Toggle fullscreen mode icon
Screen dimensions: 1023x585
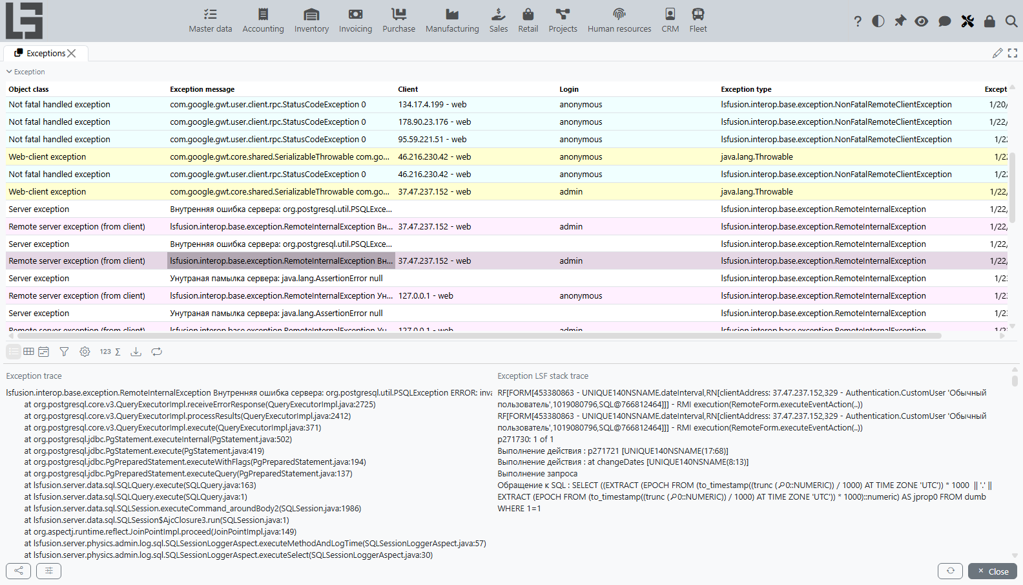pyautogui.click(x=1013, y=53)
